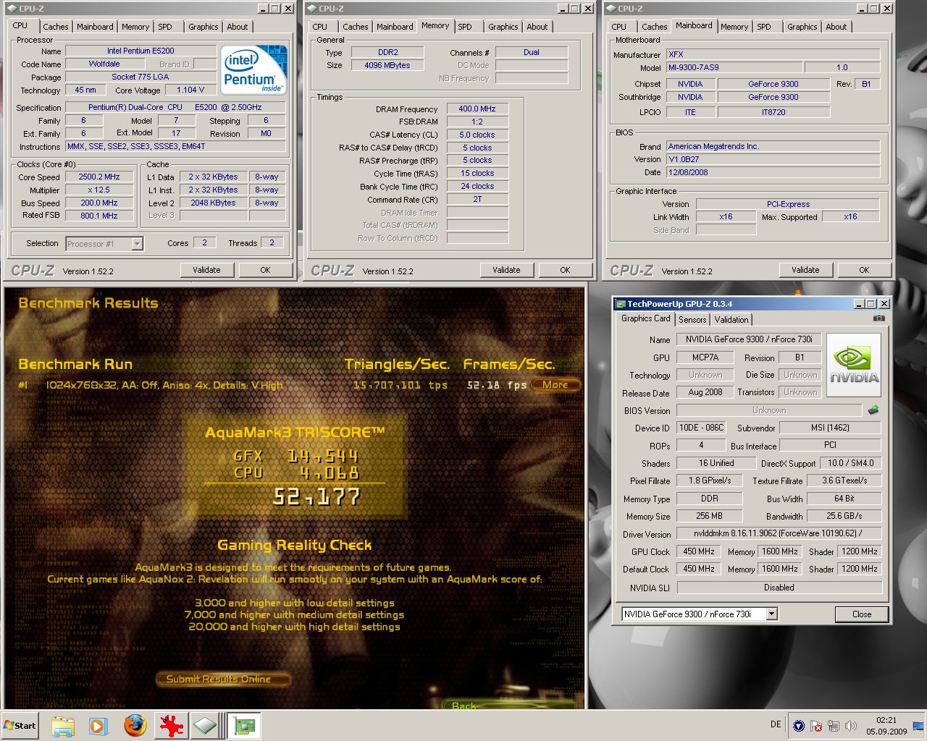Click OK in the CPU-Z Memory window
The width and height of the screenshot is (927, 741).
coord(565,270)
